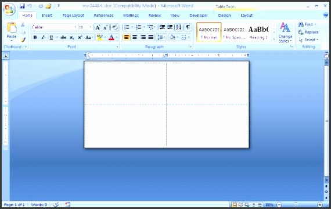Toggle Italic formatting
The width and height of the screenshot is (331, 209).
[x=43, y=37]
